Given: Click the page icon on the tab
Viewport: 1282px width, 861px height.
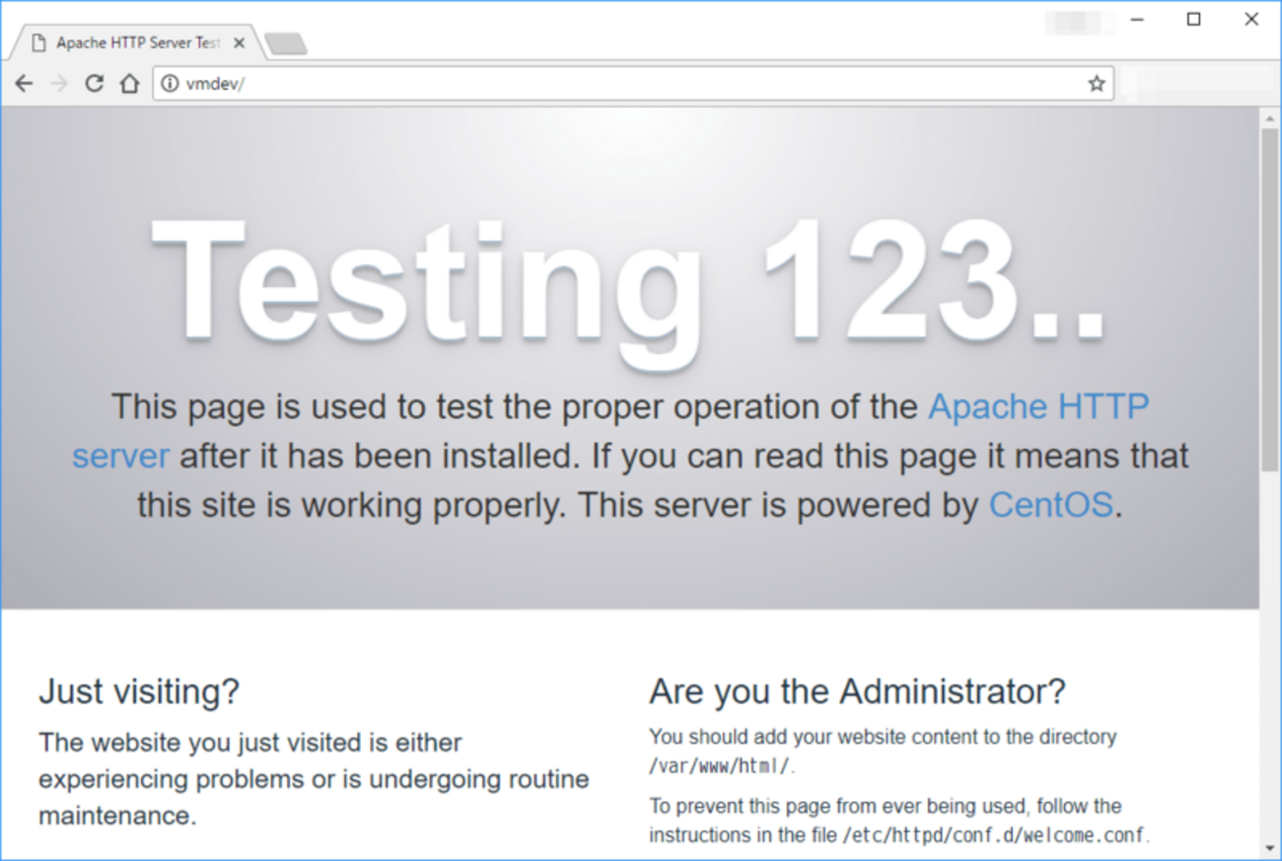Looking at the screenshot, I should tap(38, 43).
